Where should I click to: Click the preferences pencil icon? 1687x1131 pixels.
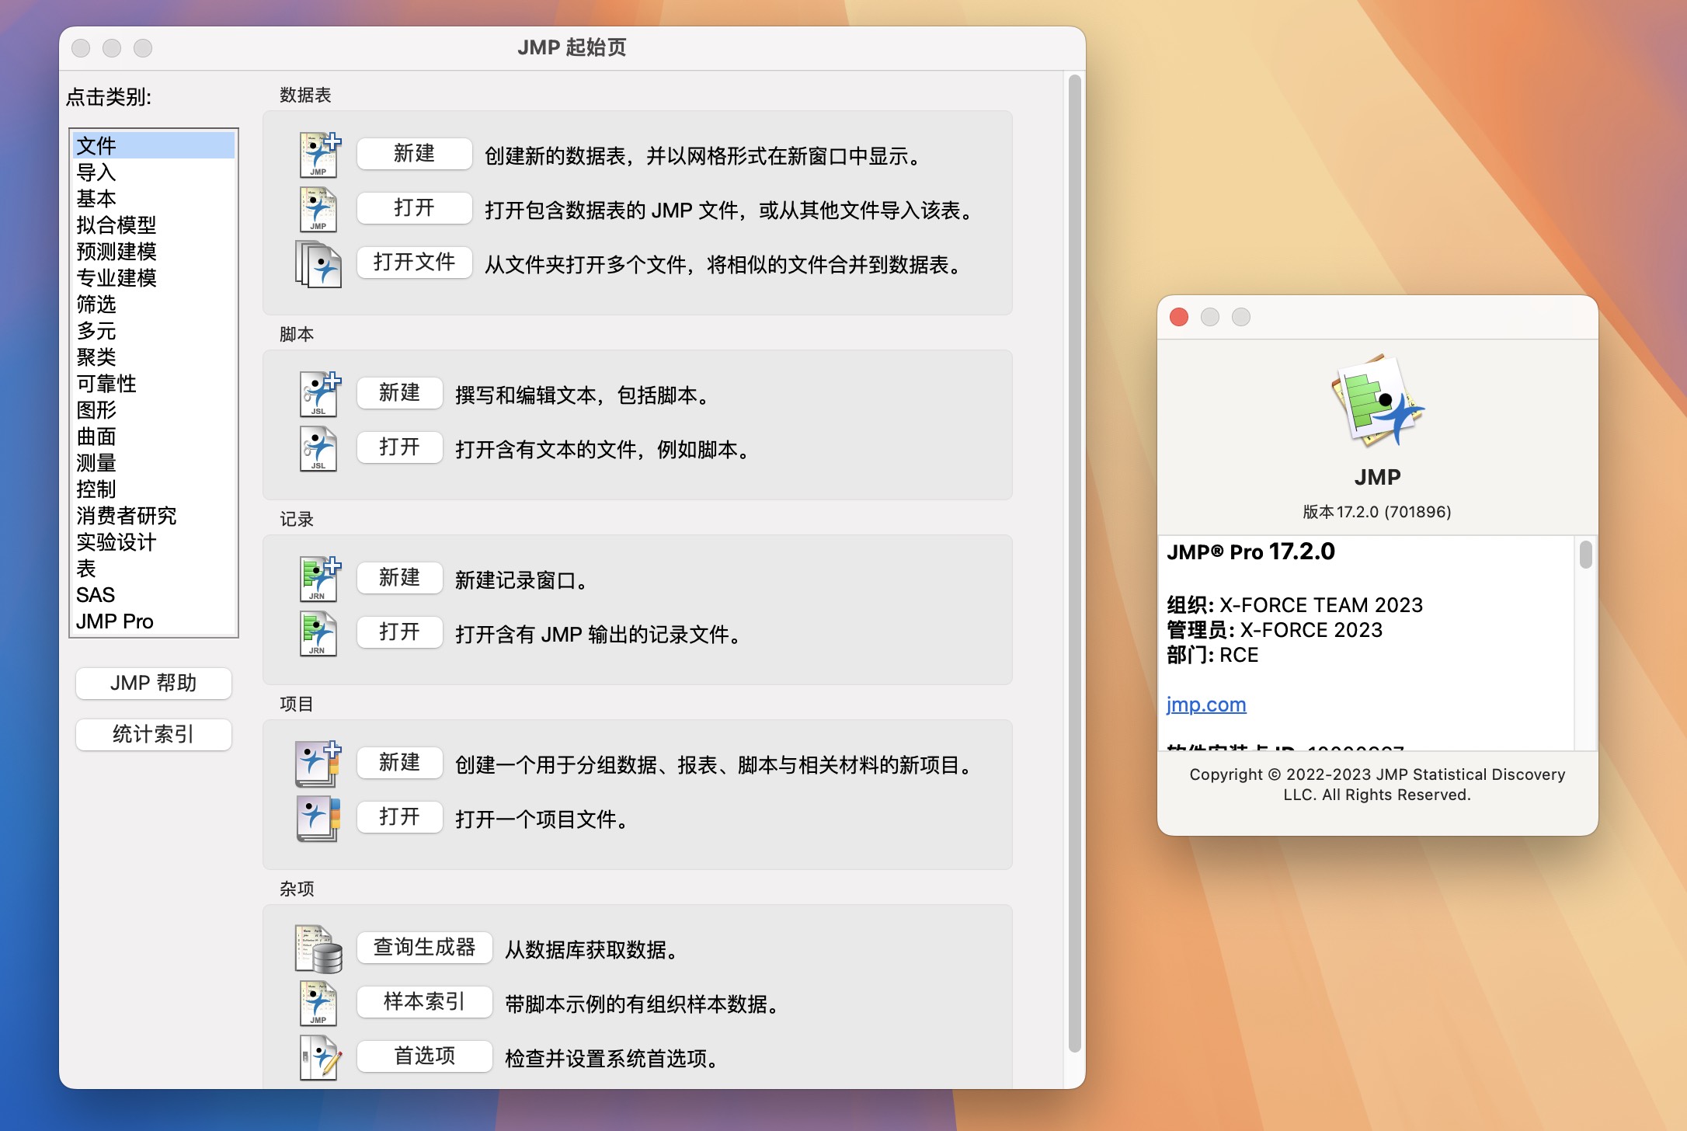[x=320, y=1057]
